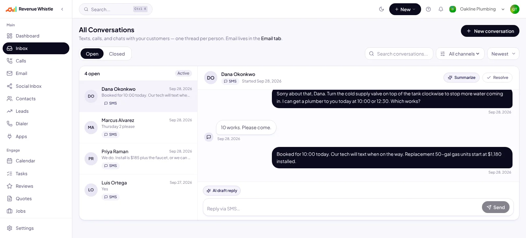The image size is (526, 238).
Task: Click the Reply via SMS text box
Action: pos(342,208)
